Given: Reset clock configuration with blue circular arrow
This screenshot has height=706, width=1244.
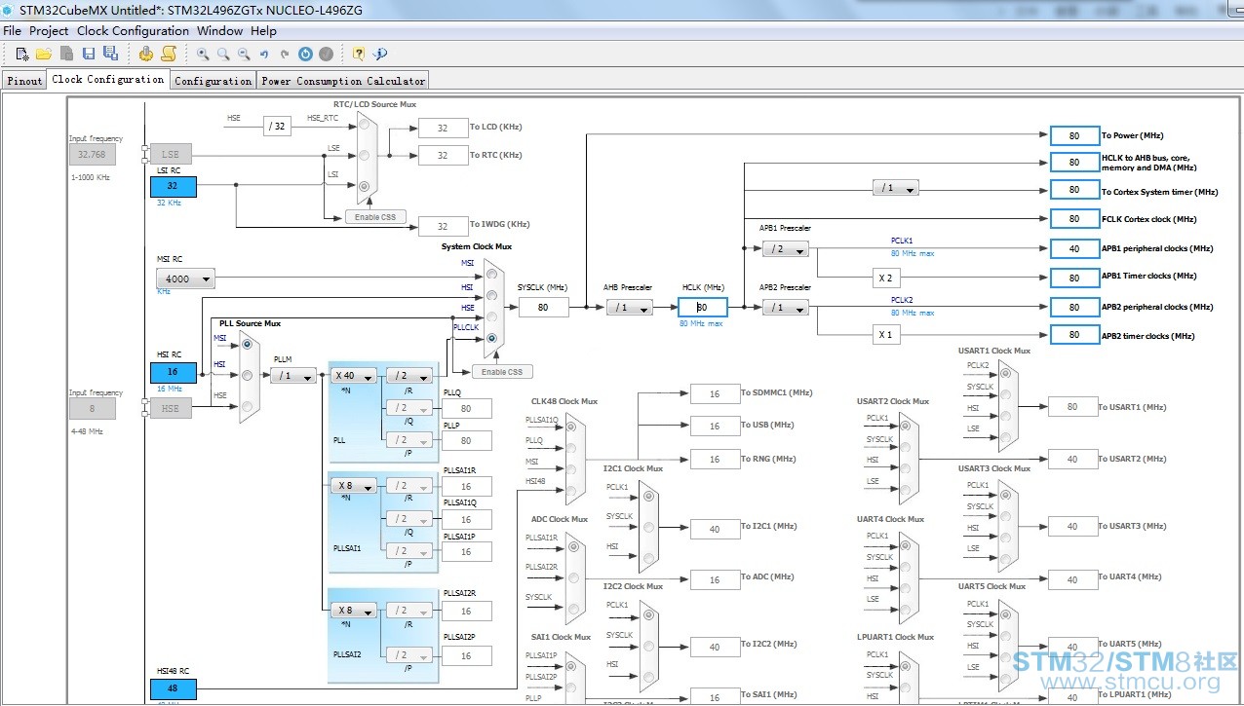Looking at the screenshot, I should click(x=305, y=54).
